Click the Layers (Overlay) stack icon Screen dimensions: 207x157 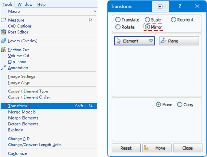coord(4,41)
